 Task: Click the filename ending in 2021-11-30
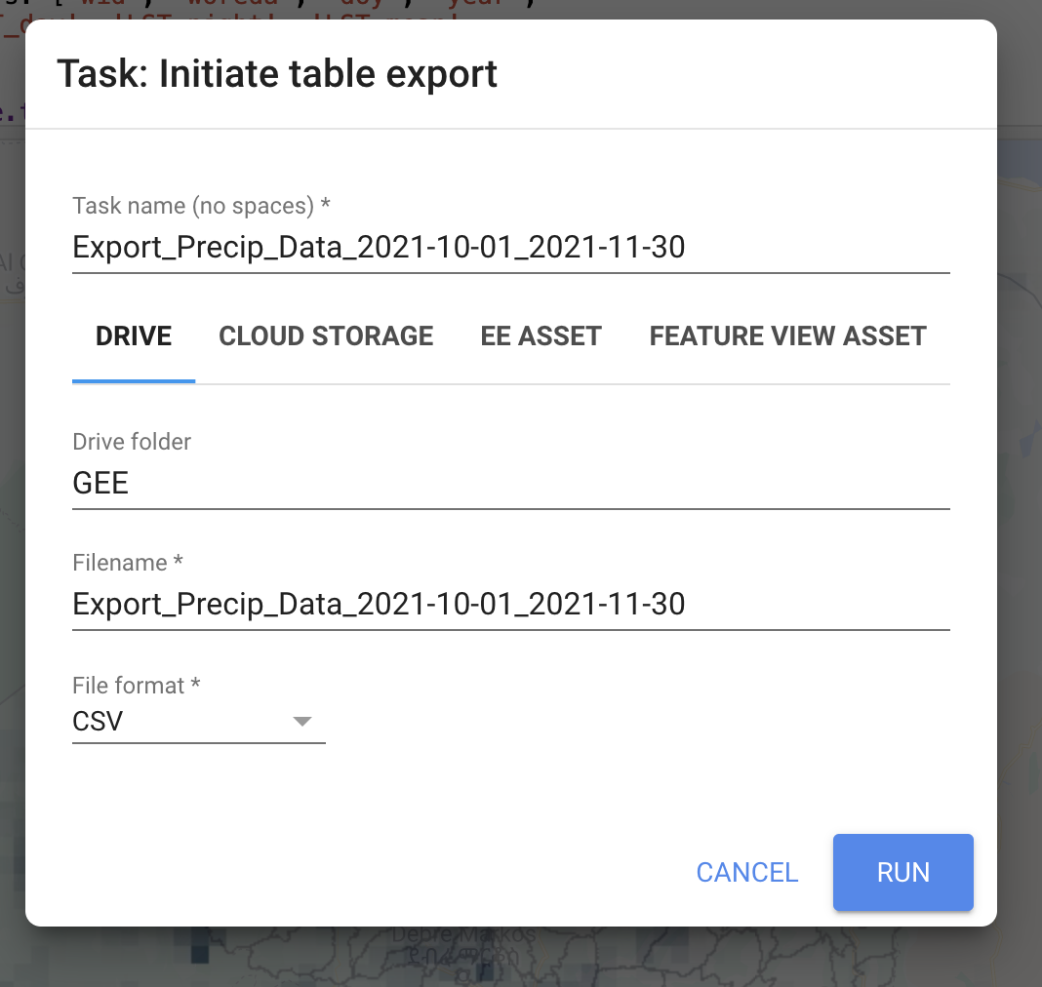click(378, 603)
